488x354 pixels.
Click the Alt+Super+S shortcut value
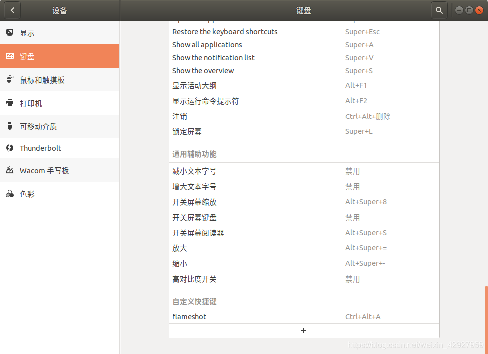[366, 233]
